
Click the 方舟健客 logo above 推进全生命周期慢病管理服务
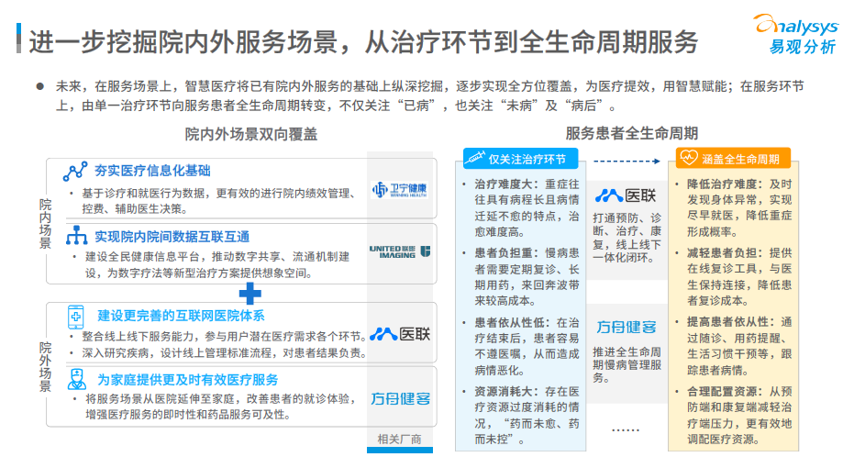coord(627,327)
